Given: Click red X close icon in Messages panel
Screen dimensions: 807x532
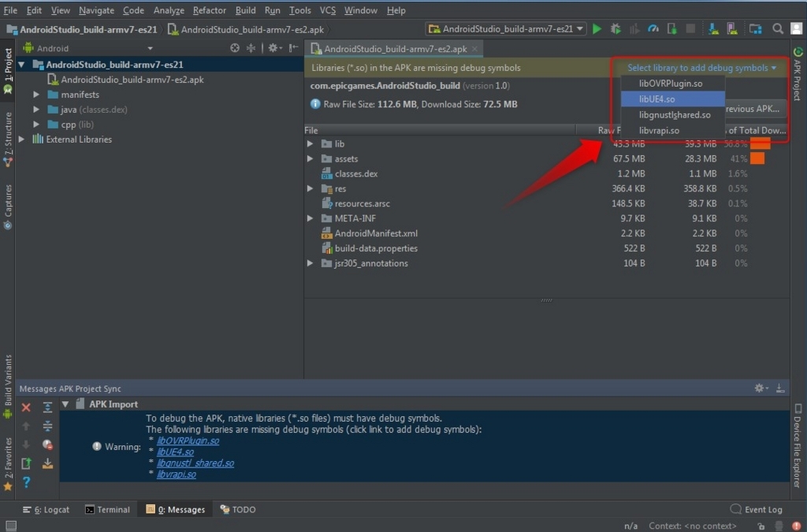Looking at the screenshot, I should click(x=26, y=407).
